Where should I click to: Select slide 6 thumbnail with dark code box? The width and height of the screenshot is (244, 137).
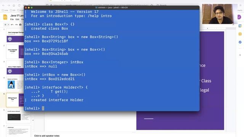click(x=18, y=116)
